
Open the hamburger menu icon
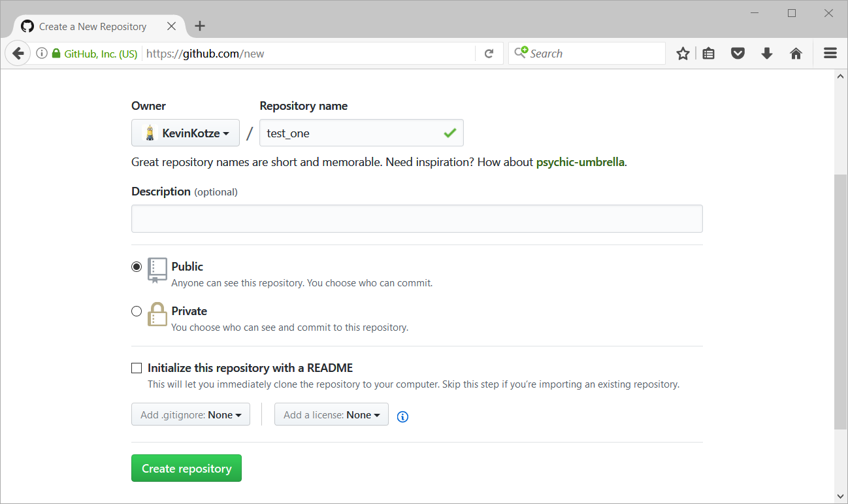coord(830,54)
